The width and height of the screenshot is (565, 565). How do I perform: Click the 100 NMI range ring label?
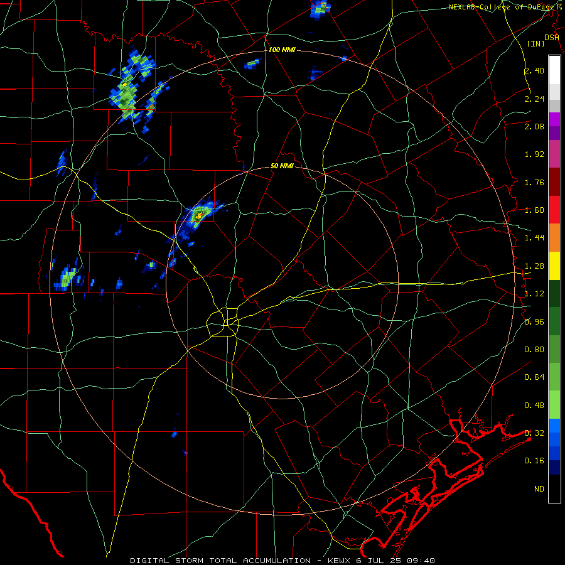click(x=282, y=50)
